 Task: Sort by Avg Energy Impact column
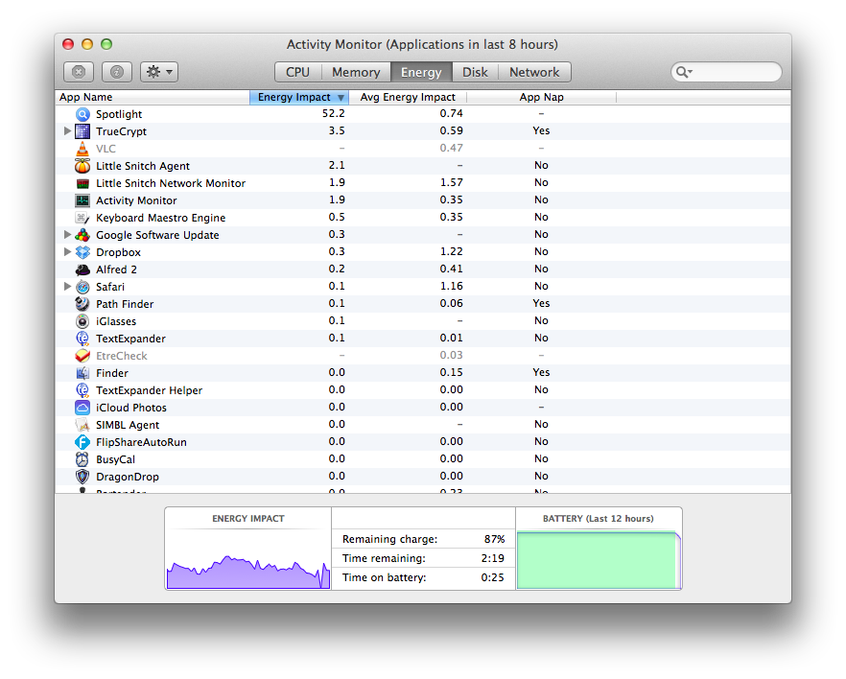pyautogui.click(x=408, y=97)
